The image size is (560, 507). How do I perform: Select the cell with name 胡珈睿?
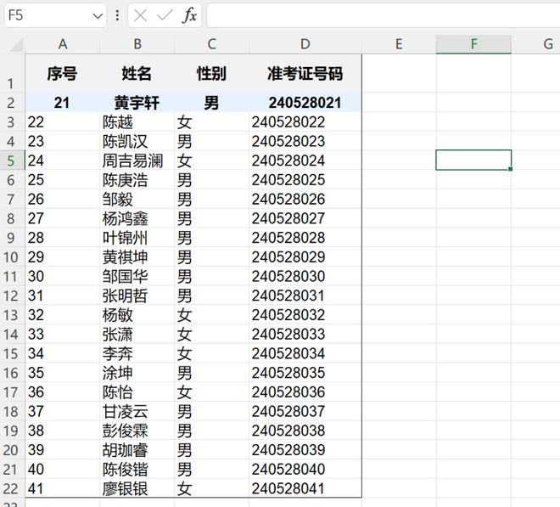point(137,450)
